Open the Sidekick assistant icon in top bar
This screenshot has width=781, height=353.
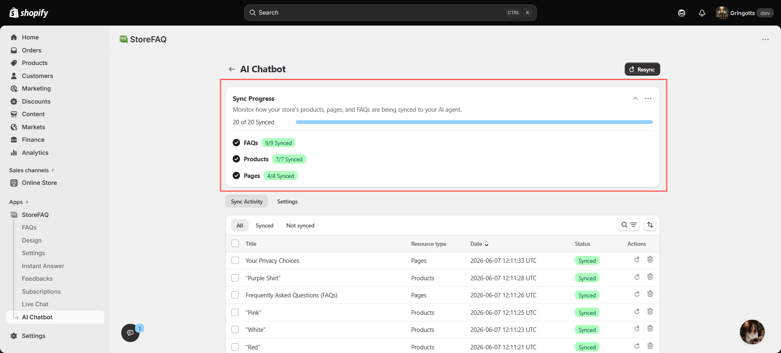coord(682,13)
